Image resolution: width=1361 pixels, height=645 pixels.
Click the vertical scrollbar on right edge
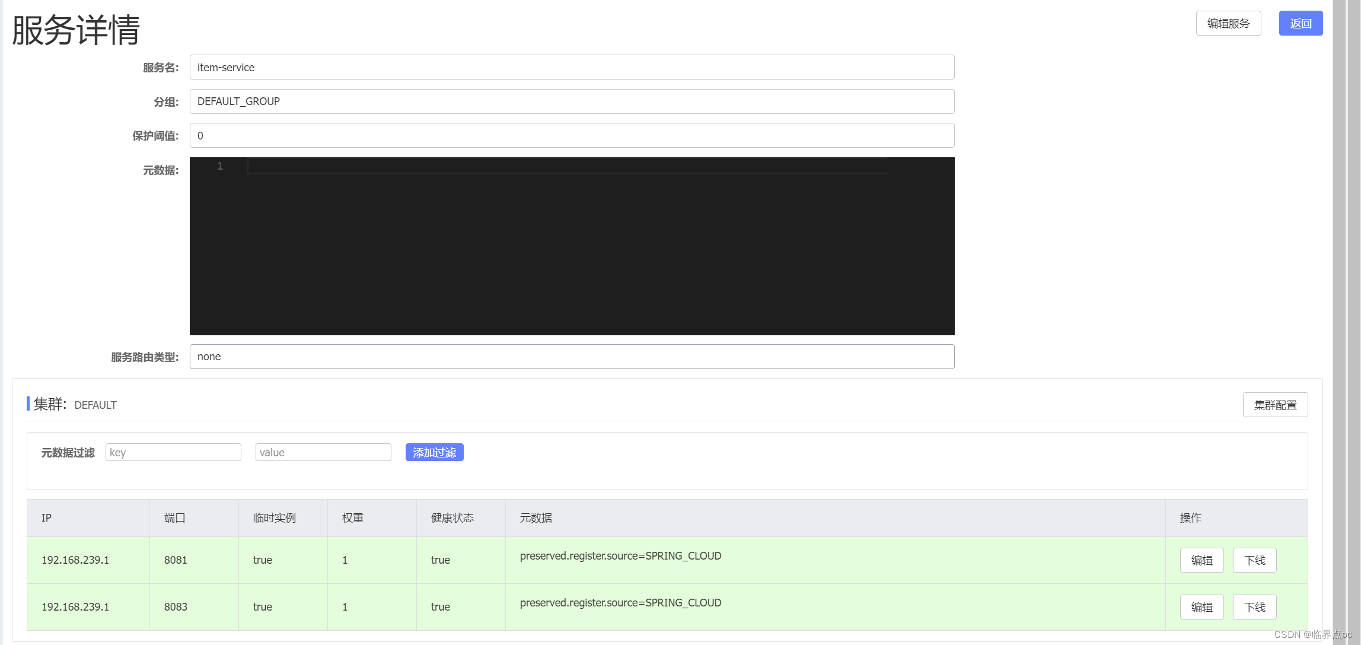pos(1340,322)
